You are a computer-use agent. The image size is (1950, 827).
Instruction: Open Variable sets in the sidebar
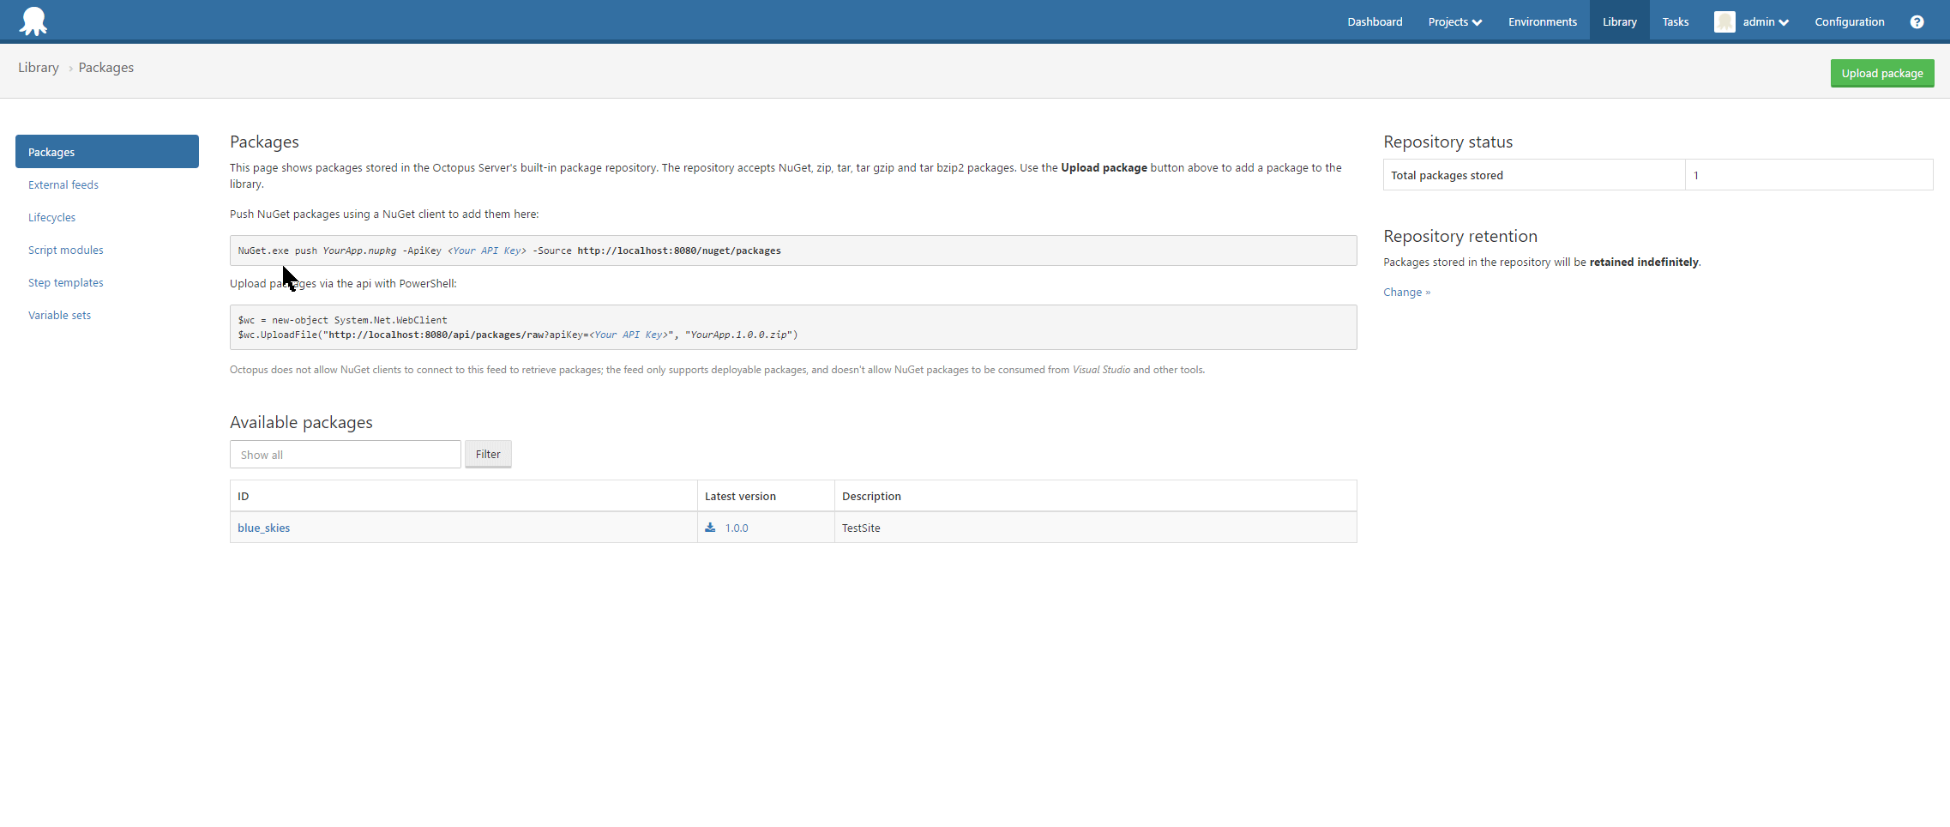point(59,315)
